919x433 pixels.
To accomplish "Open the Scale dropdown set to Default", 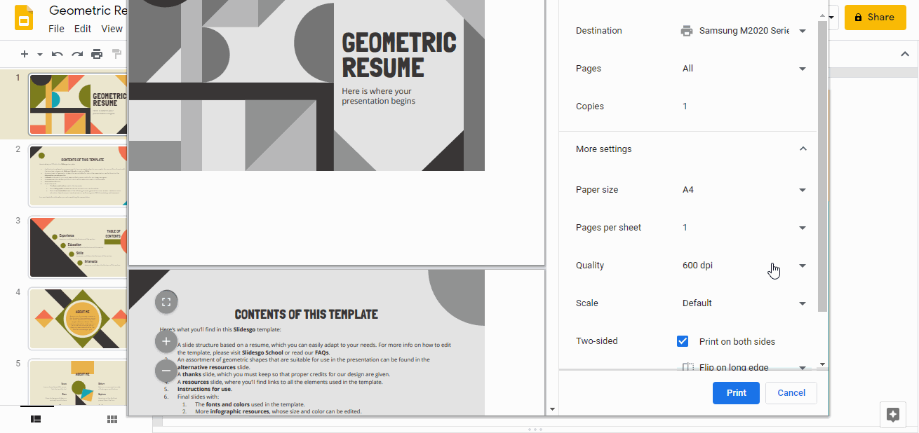I will [x=744, y=303].
